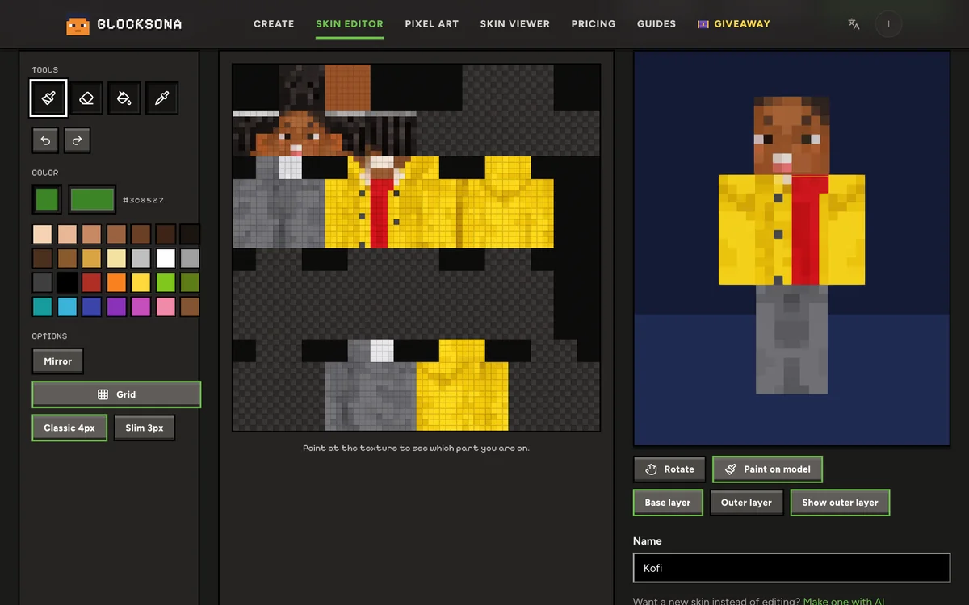
Task: Open the Skin Editor tab
Action: [x=350, y=24]
